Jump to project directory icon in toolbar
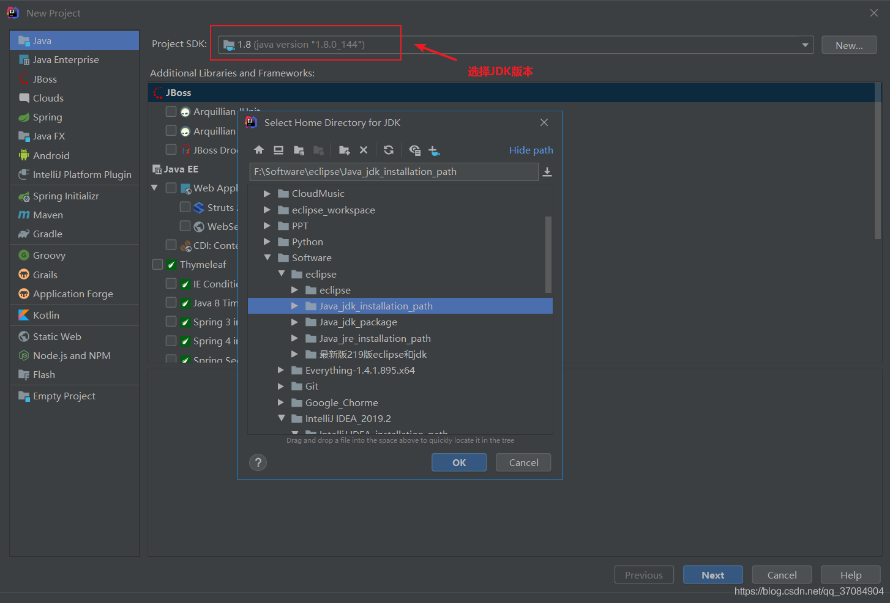Screen dimensions: 890x603 (x=299, y=150)
